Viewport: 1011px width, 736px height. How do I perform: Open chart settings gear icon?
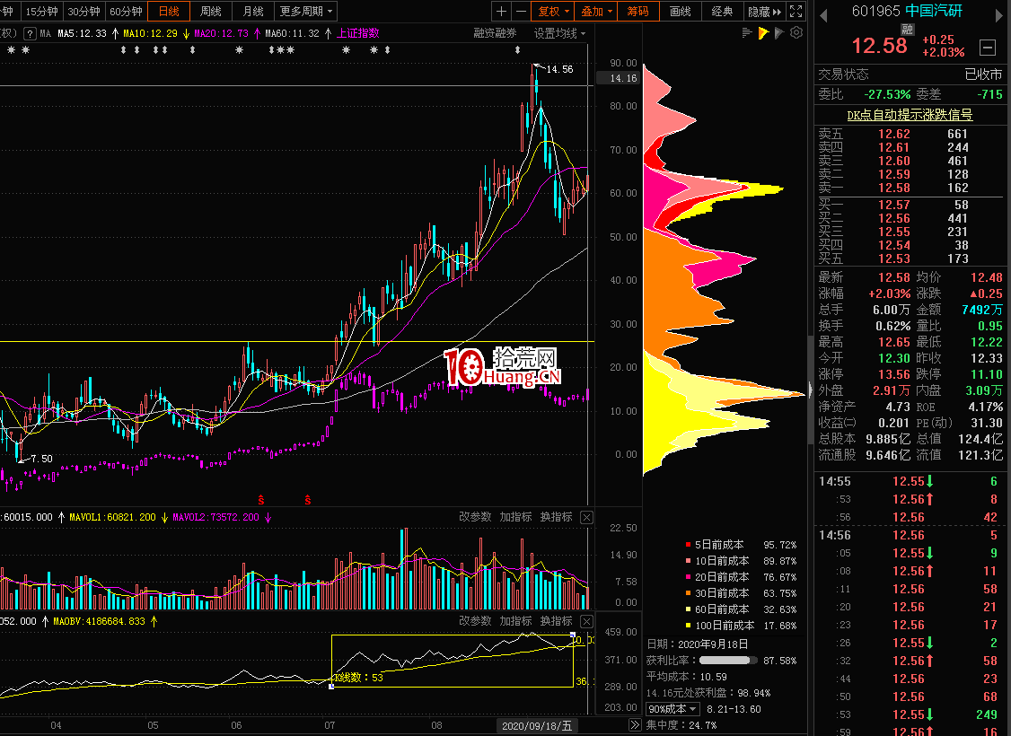(795, 33)
